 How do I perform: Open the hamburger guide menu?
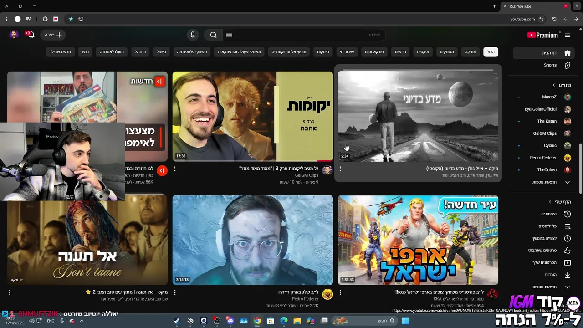568,35
